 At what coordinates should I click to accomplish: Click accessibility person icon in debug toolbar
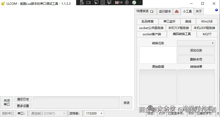pyautogui.click(x=127, y=2)
